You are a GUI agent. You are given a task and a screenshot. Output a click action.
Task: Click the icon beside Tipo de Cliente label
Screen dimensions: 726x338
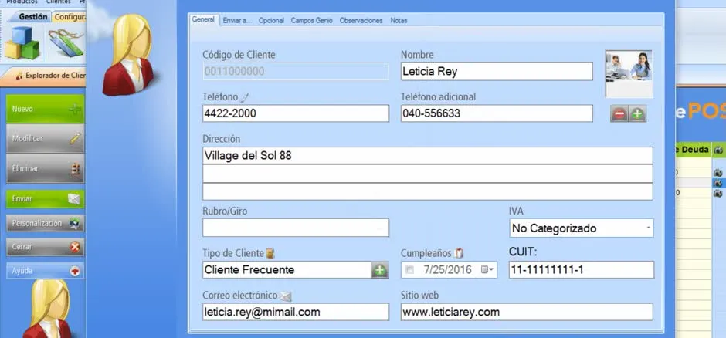coord(270,254)
